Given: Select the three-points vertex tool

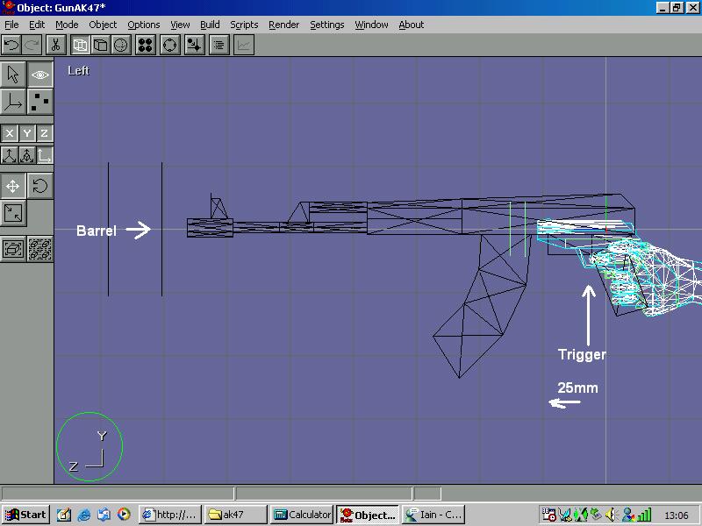Looking at the screenshot, I should click(x=40, y=102).
